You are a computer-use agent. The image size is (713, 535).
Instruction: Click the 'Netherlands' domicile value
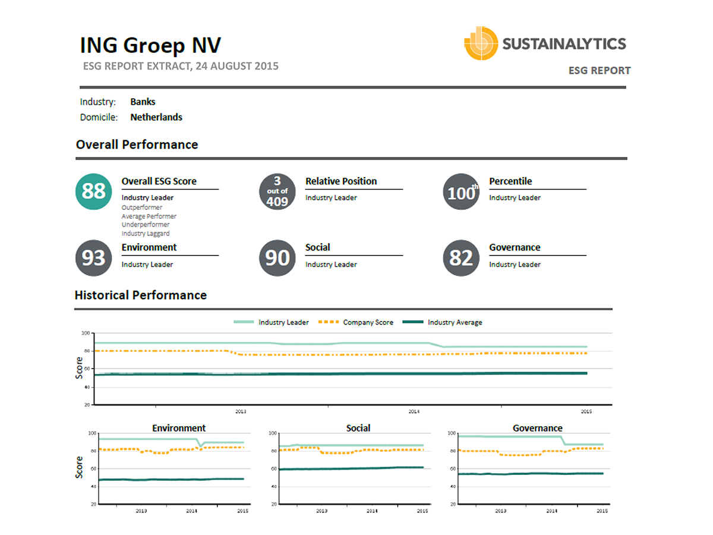tap(156, 117)
